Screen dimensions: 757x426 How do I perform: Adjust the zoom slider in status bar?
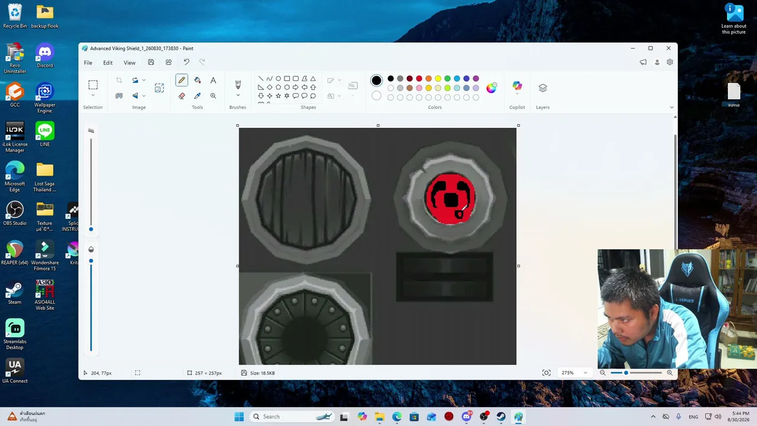click(626, 373)
